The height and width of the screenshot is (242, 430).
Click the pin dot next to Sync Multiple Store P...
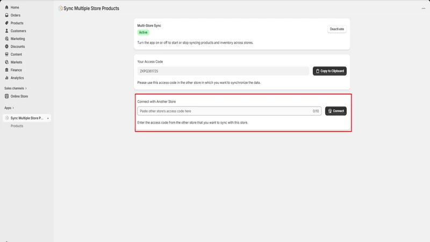point(48,118)
